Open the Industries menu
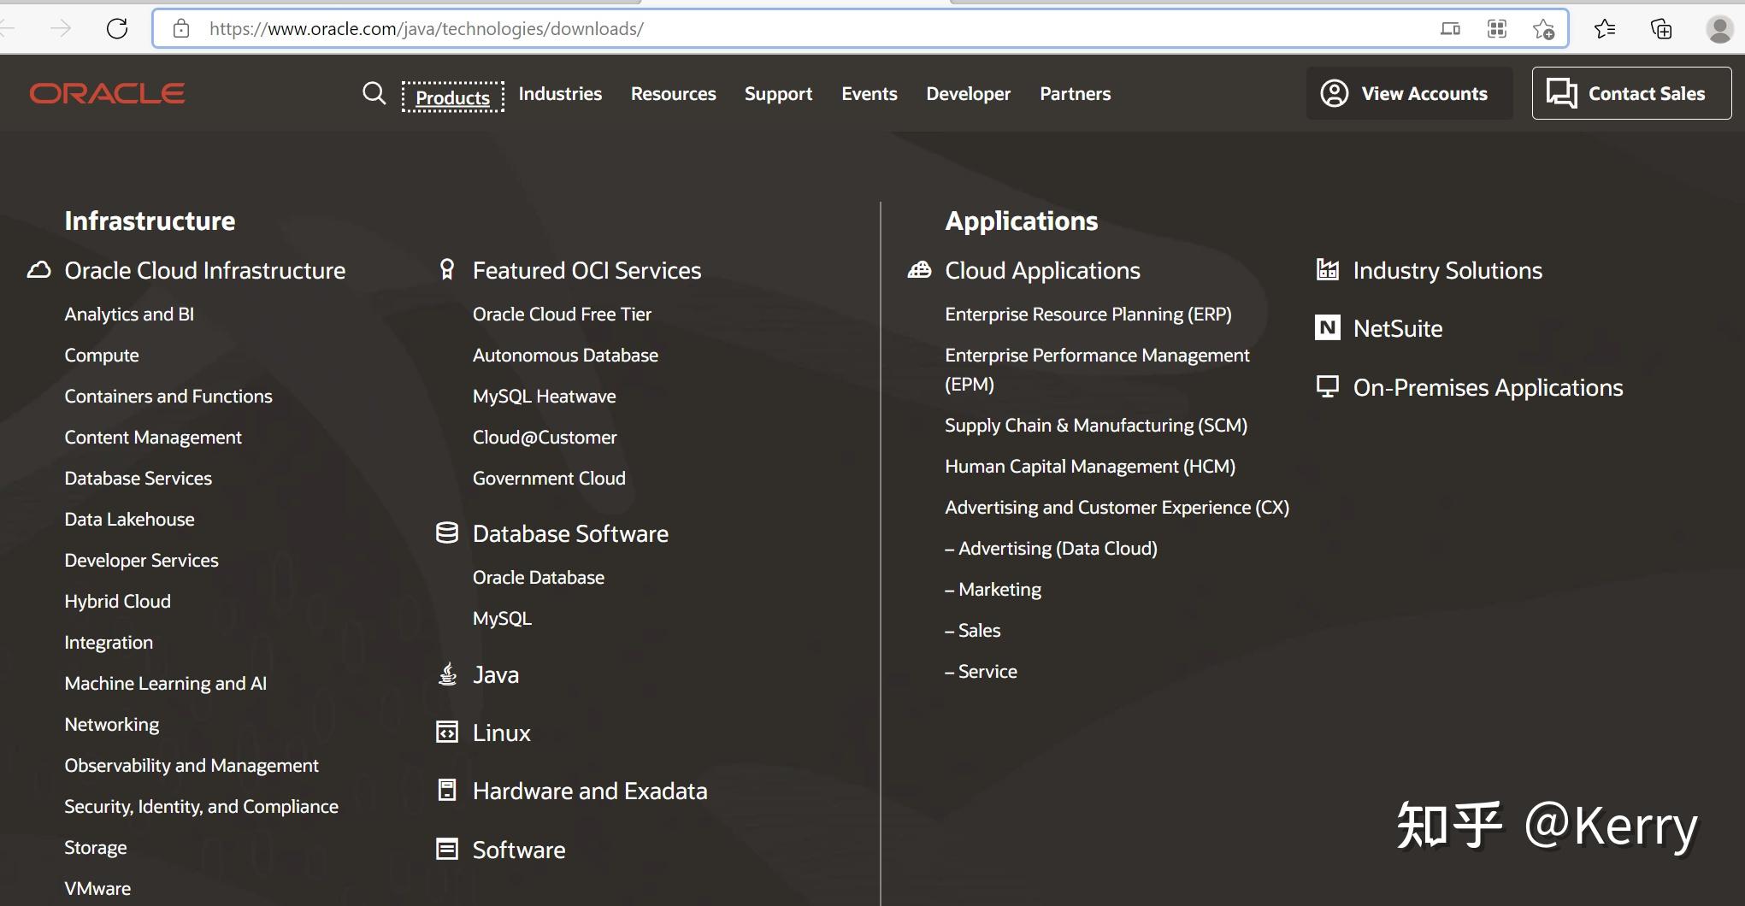The height and width of the screenshot is (906, 1745). [560, 93]
